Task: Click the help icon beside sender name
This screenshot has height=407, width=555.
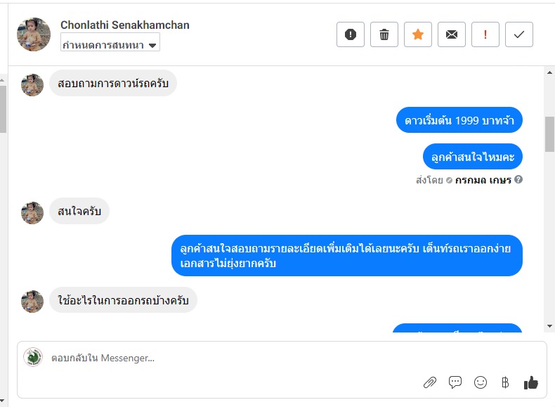Action: tap(518, 180)
